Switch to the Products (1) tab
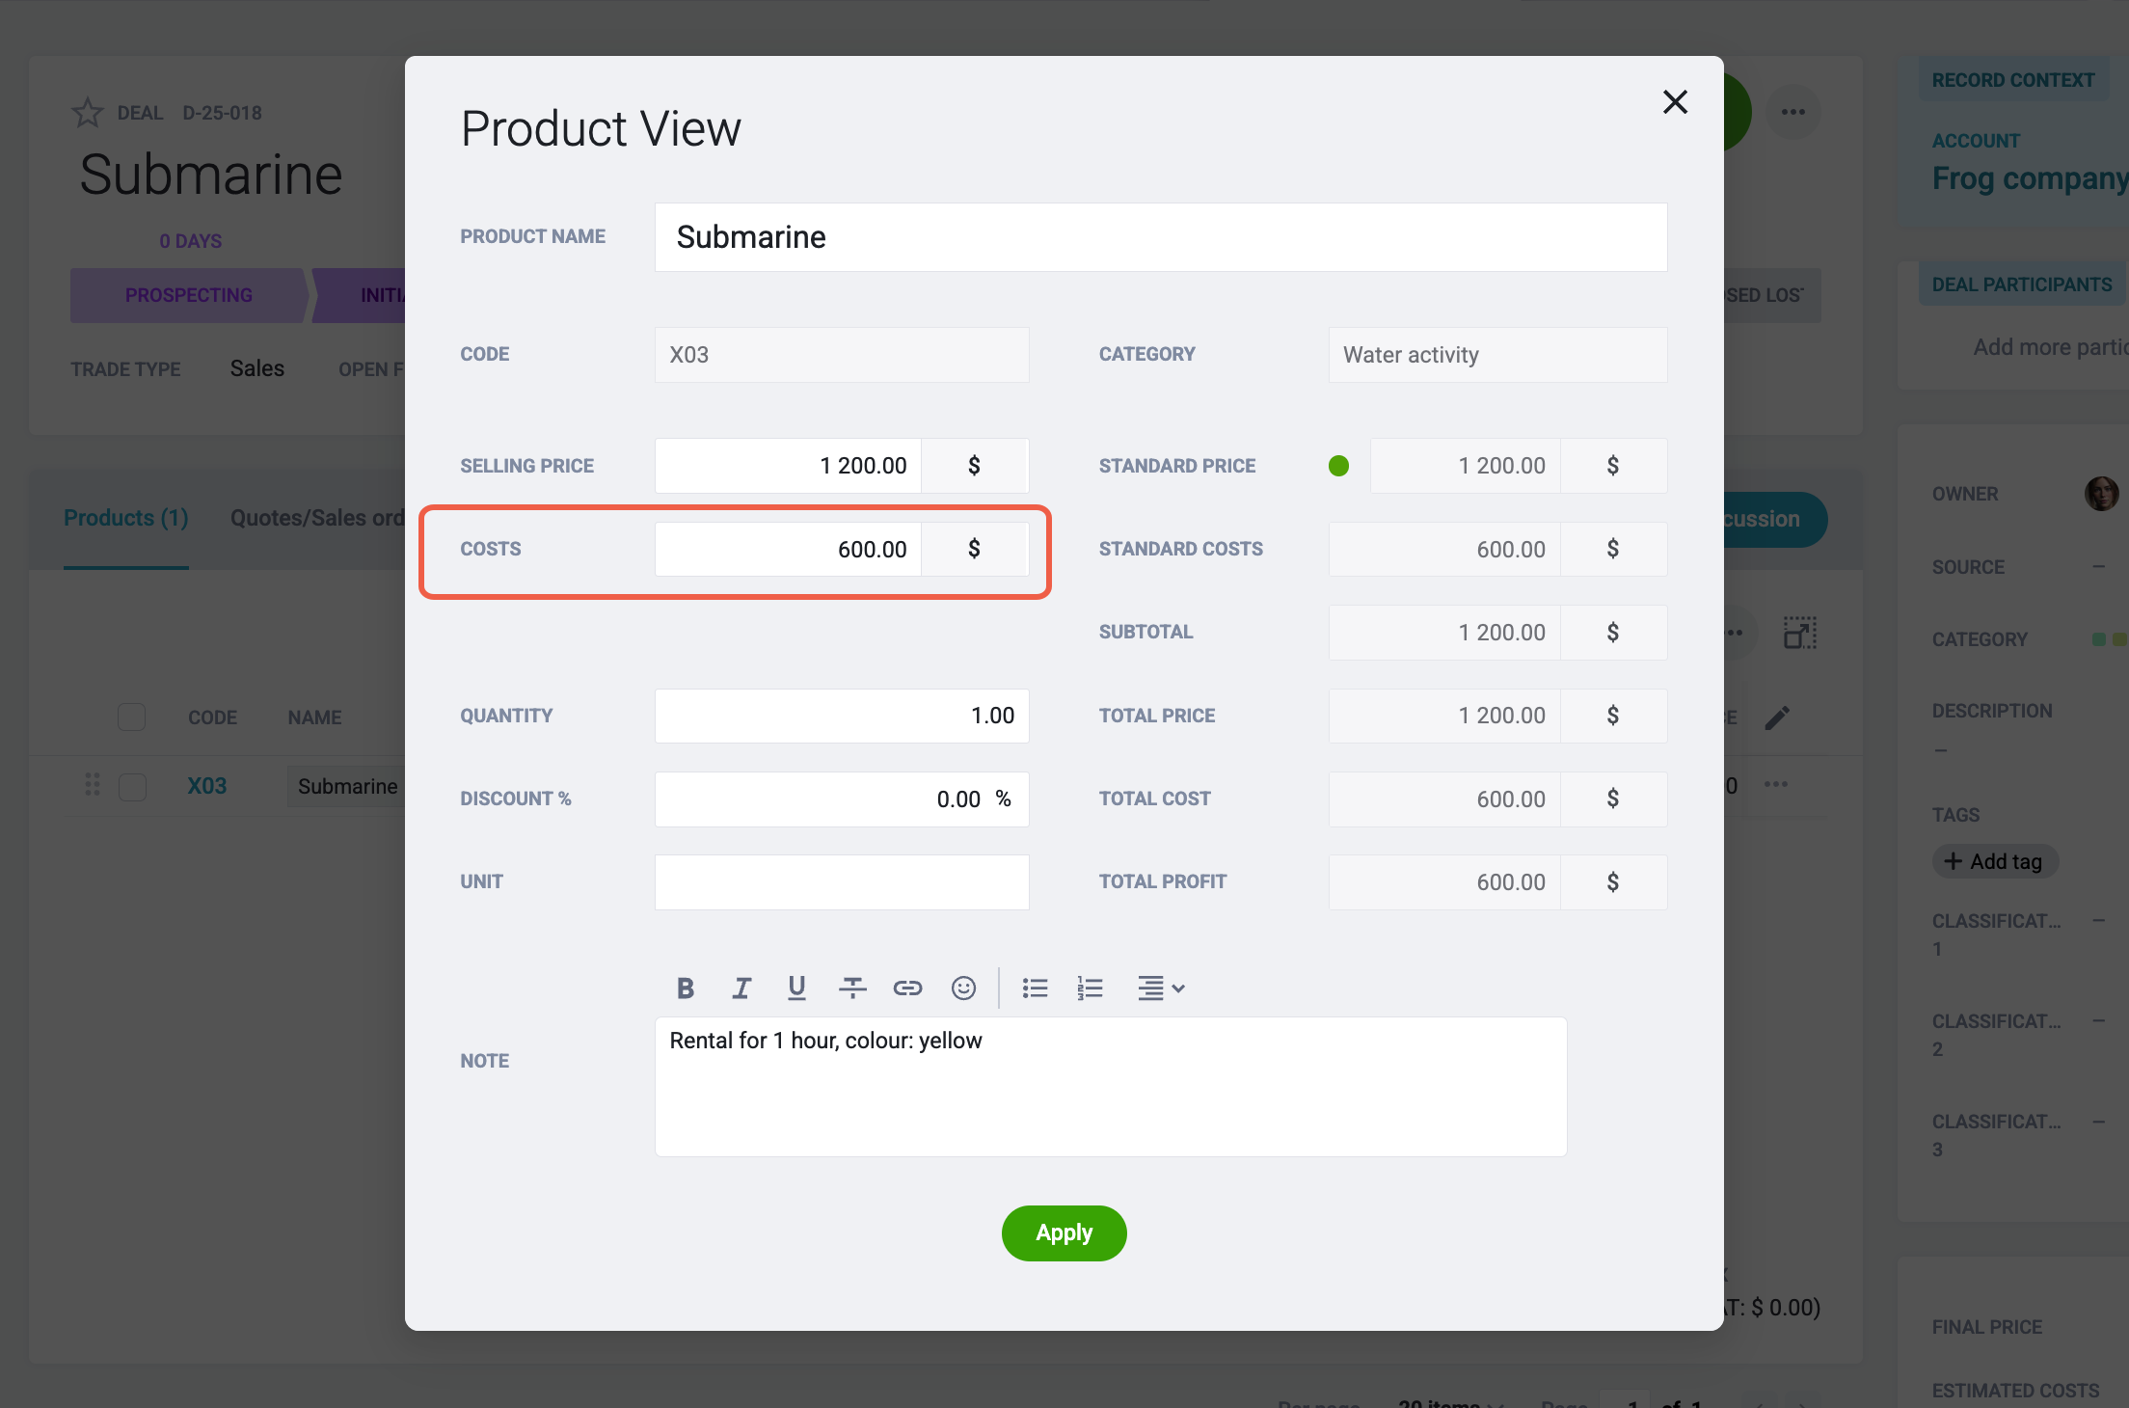The height and width of the screenshot is (1408, 2129). (x=126, y=519)
